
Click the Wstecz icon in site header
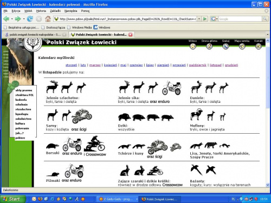pyautogui.click(x=193, y=47)
